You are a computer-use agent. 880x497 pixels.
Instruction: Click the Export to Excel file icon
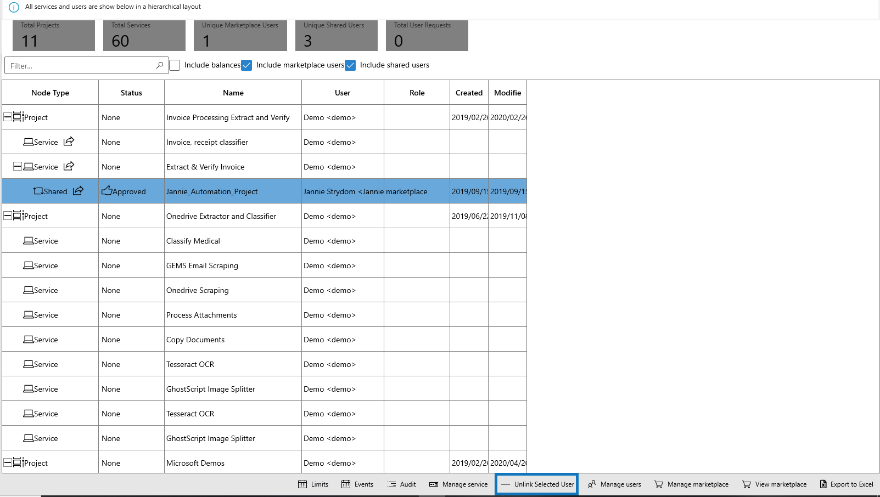point(823,484)
